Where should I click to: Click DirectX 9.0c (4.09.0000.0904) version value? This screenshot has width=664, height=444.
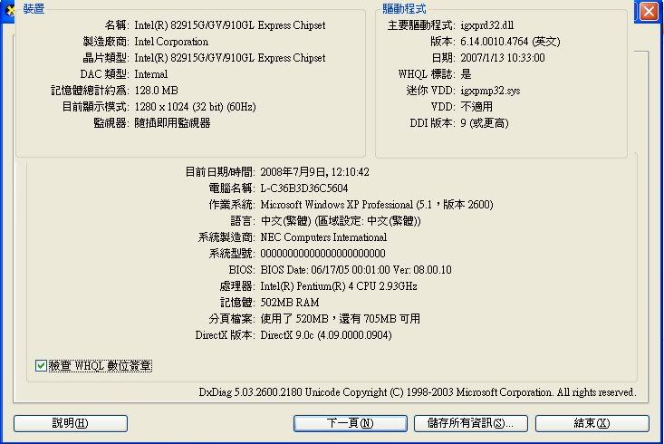325,335
